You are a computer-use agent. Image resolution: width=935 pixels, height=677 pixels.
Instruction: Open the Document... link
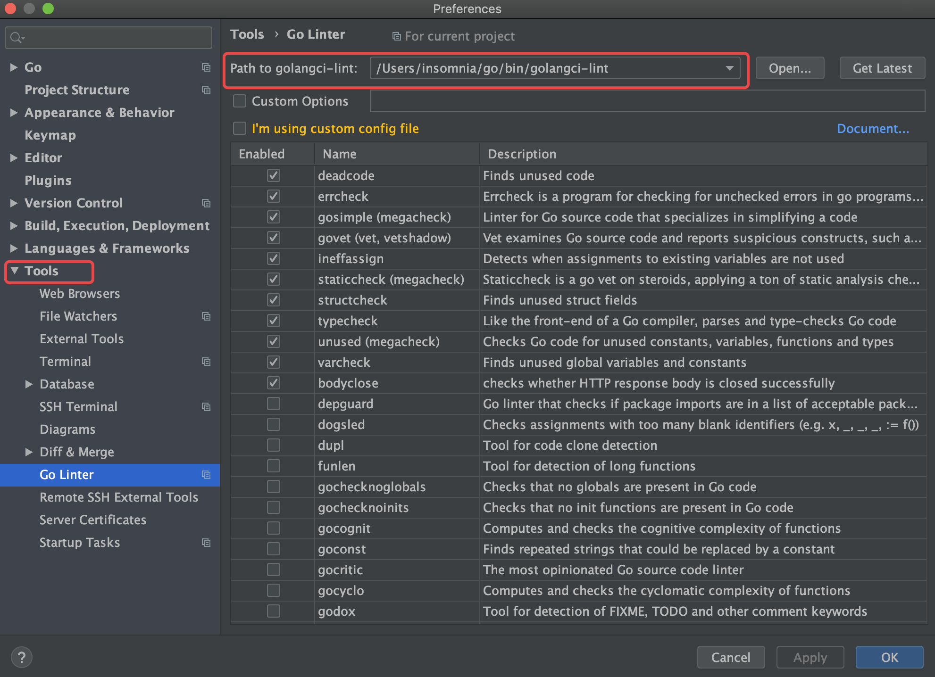pyautogui.click(x=872, y=128)
